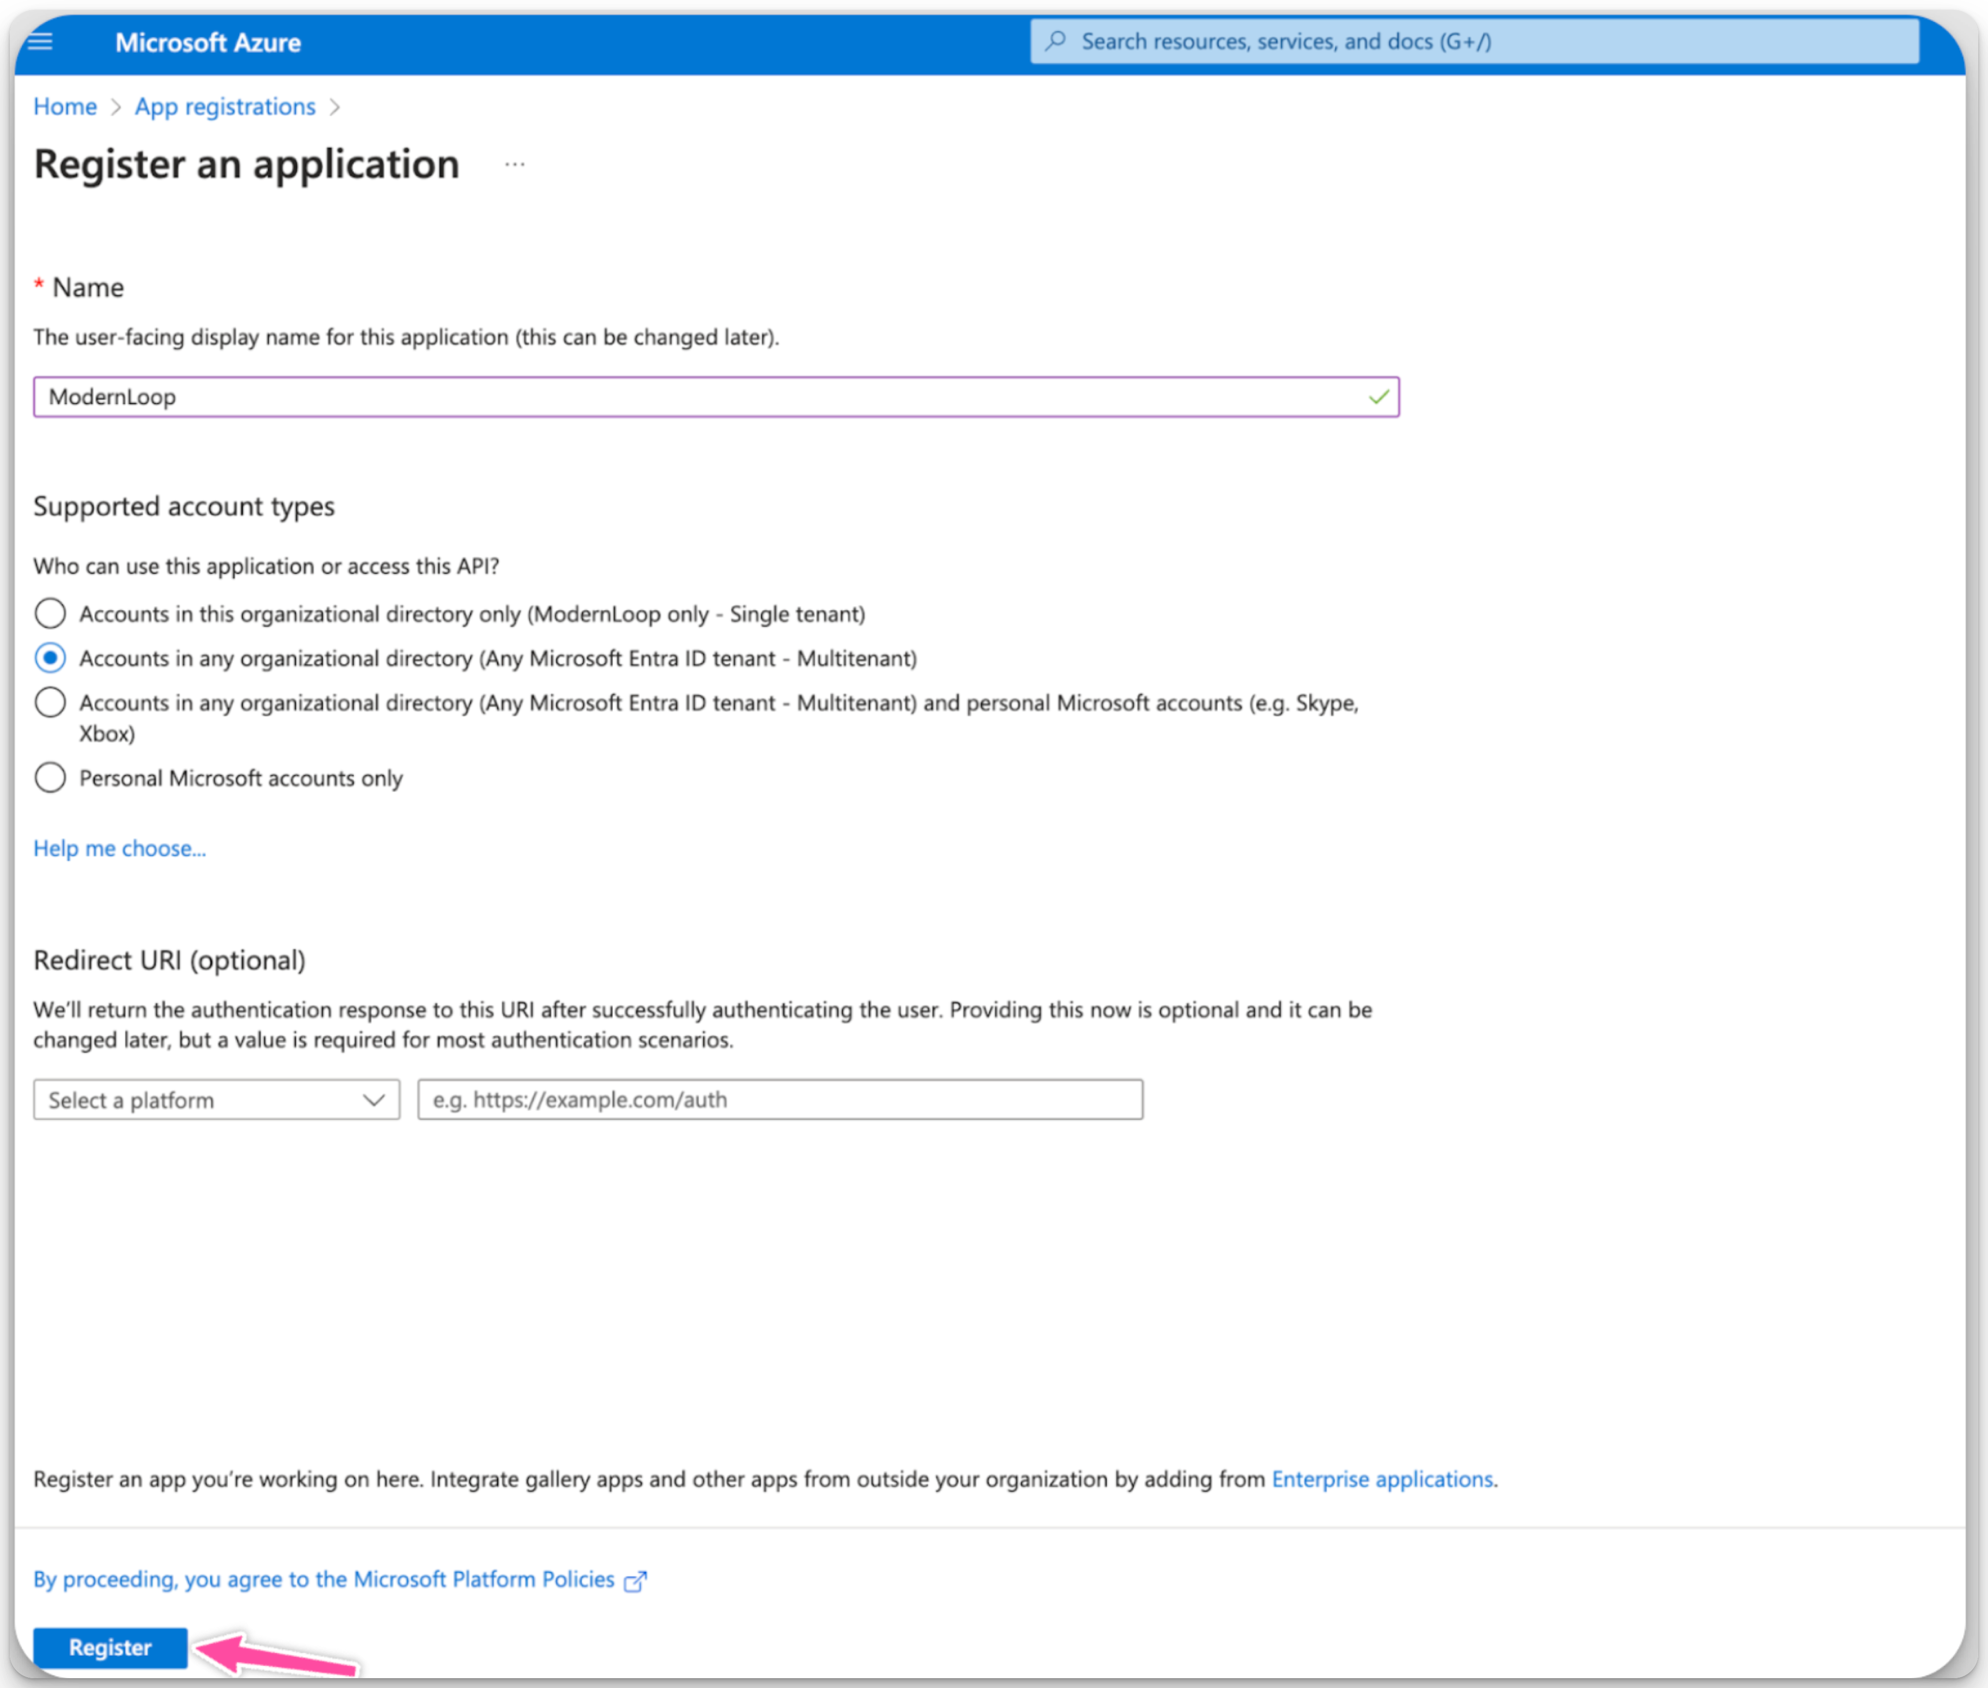Click the search magnifier icon
Screen dimensions: 1988x1688
pyautogui.click(x=1056, y=41)
